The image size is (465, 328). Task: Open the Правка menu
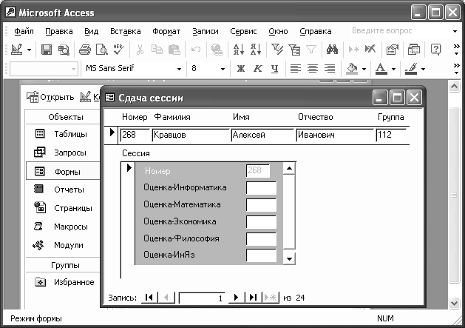(58, 31)
